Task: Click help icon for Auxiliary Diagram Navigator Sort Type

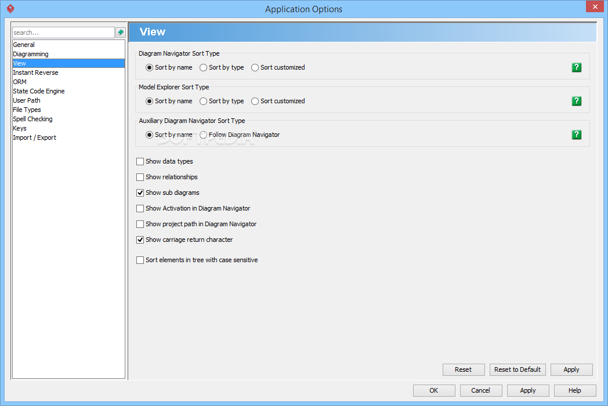Action: 576,135
